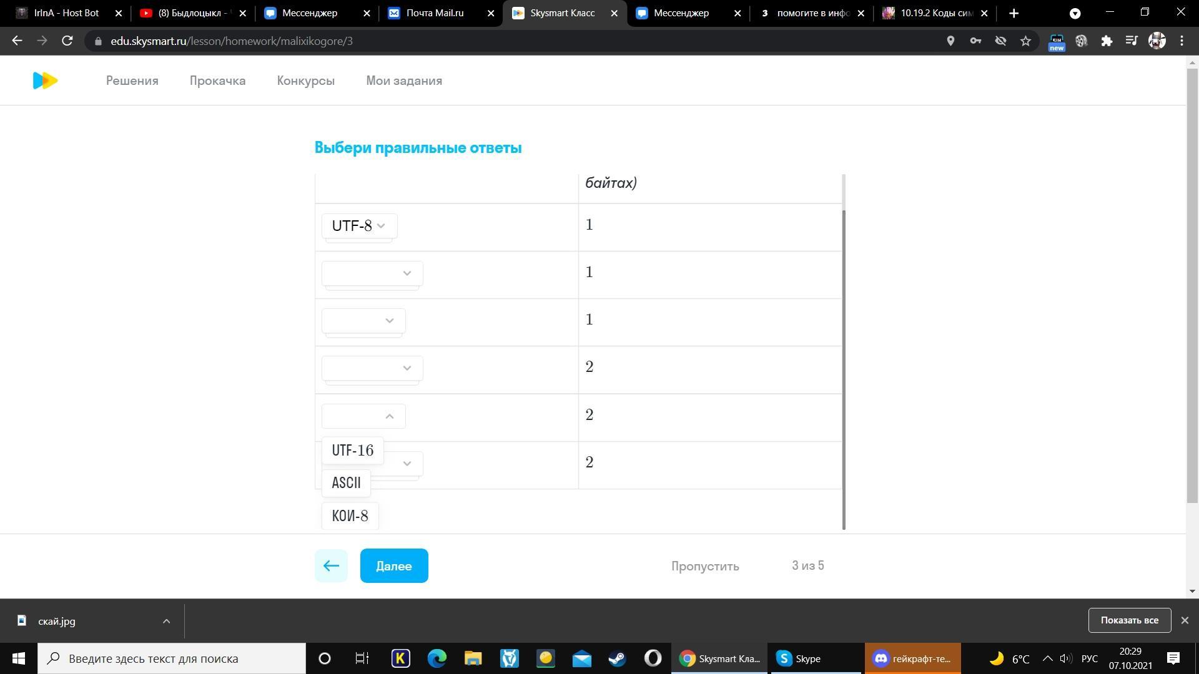Open Решения navigation link
Screen dimensions: 1199x674
click(132, 81)
